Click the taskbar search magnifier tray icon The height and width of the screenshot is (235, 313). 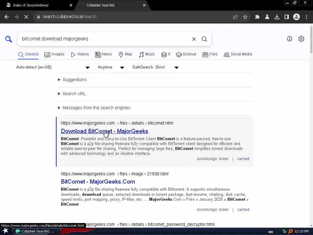(x=290, y=231)
